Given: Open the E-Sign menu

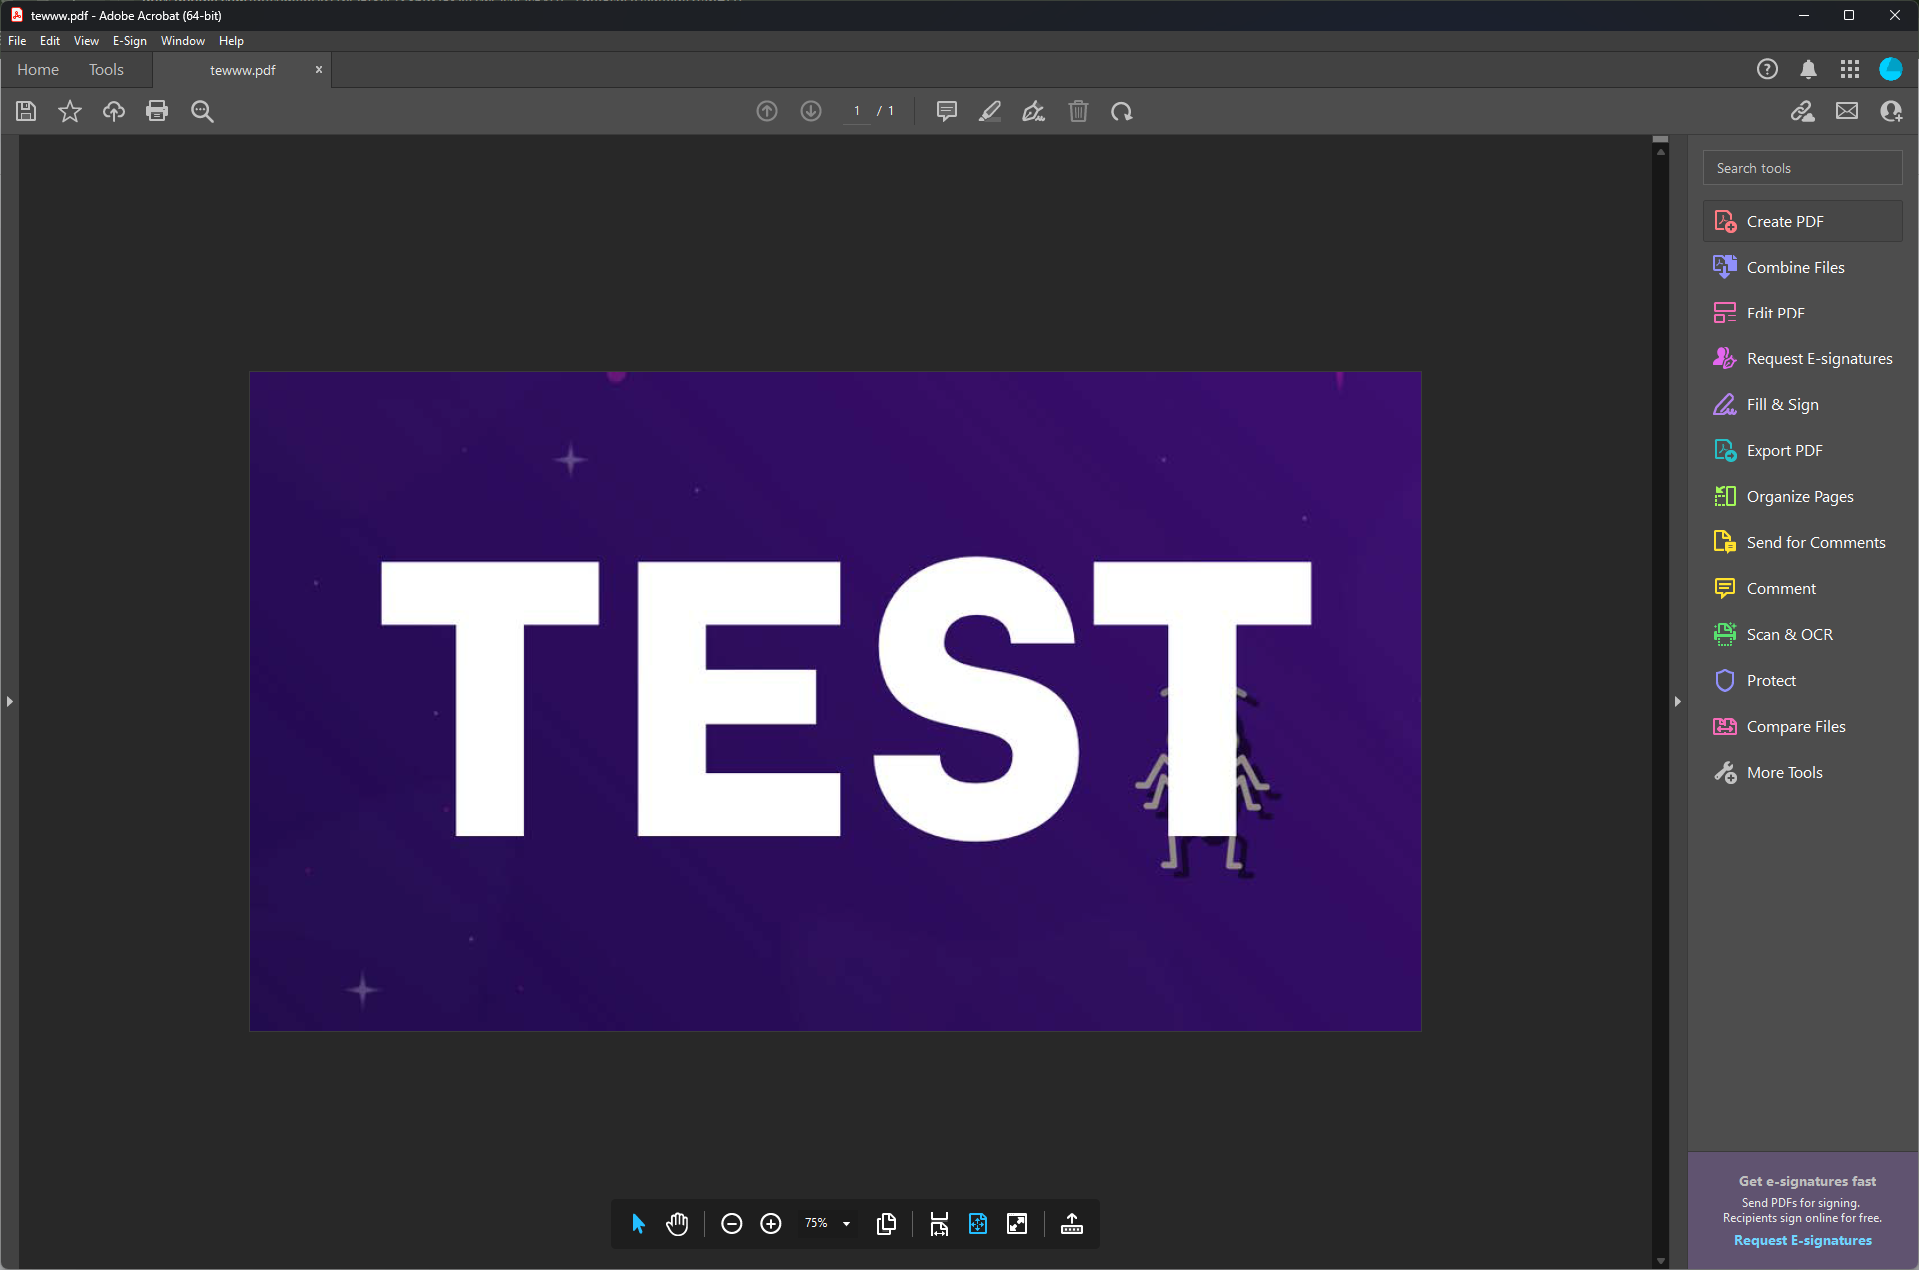Looking at the screenshot, I should (129, 41).
